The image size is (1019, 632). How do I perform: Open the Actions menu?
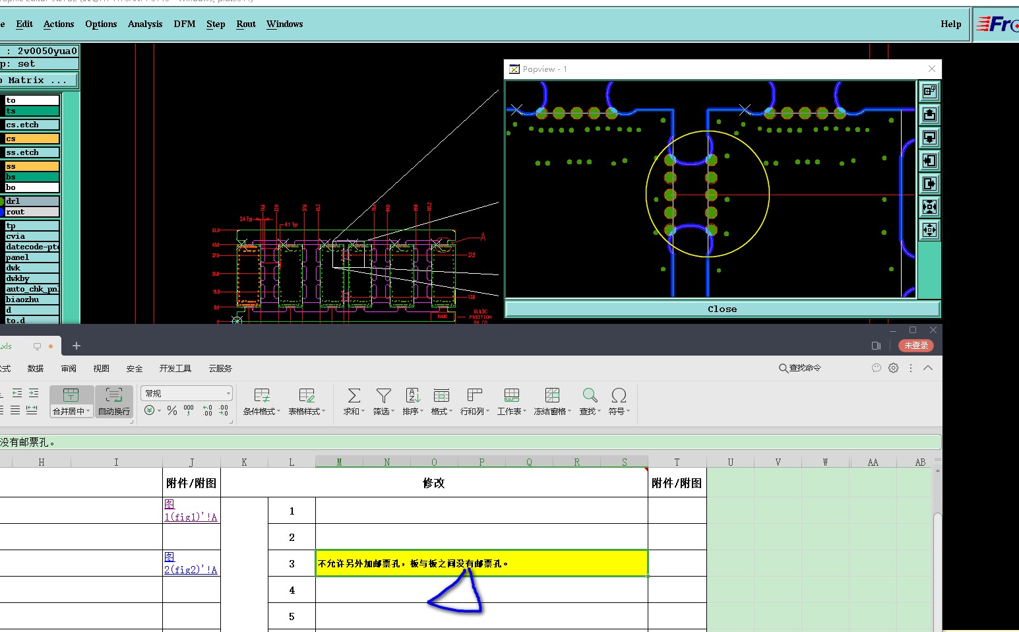click(x=59, y=24)
